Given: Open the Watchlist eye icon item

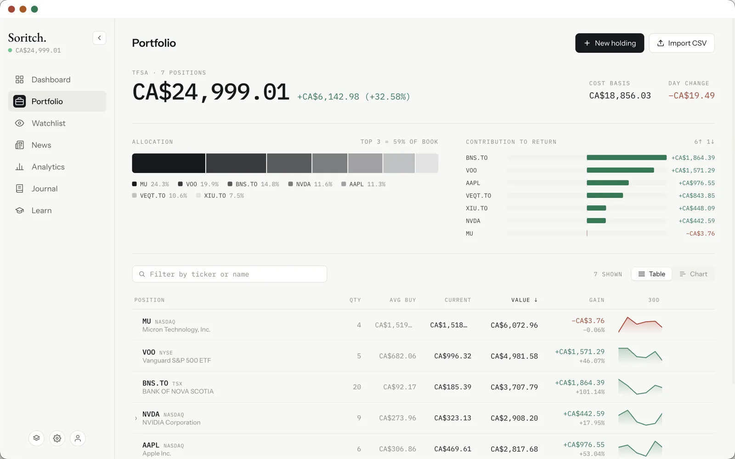Looking at the screenshot, I should tap(57, 123).
